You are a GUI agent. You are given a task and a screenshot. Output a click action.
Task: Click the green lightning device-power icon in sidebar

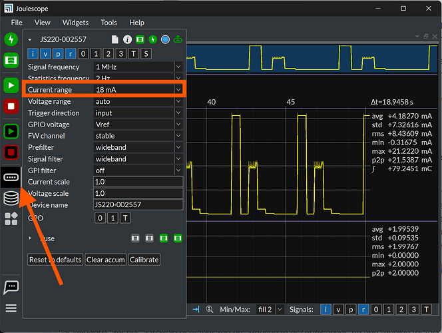click(x=11, y=39)
